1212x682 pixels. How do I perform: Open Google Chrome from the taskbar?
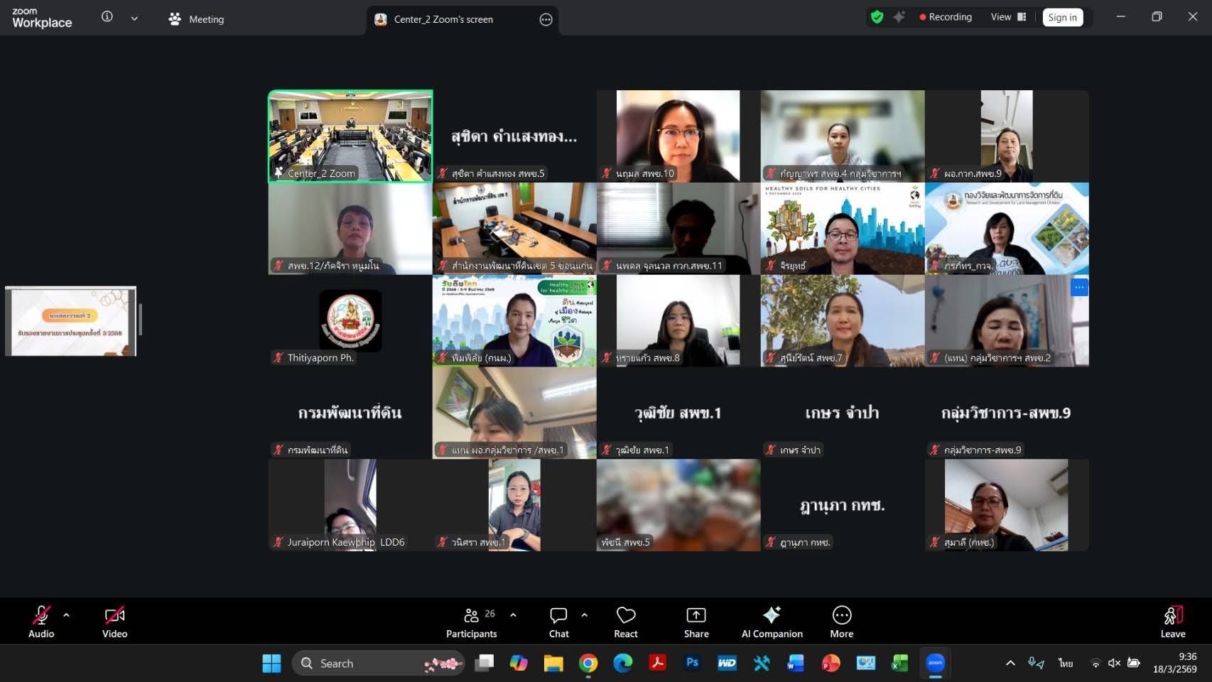pyautogui.click(x=588, y=663)
